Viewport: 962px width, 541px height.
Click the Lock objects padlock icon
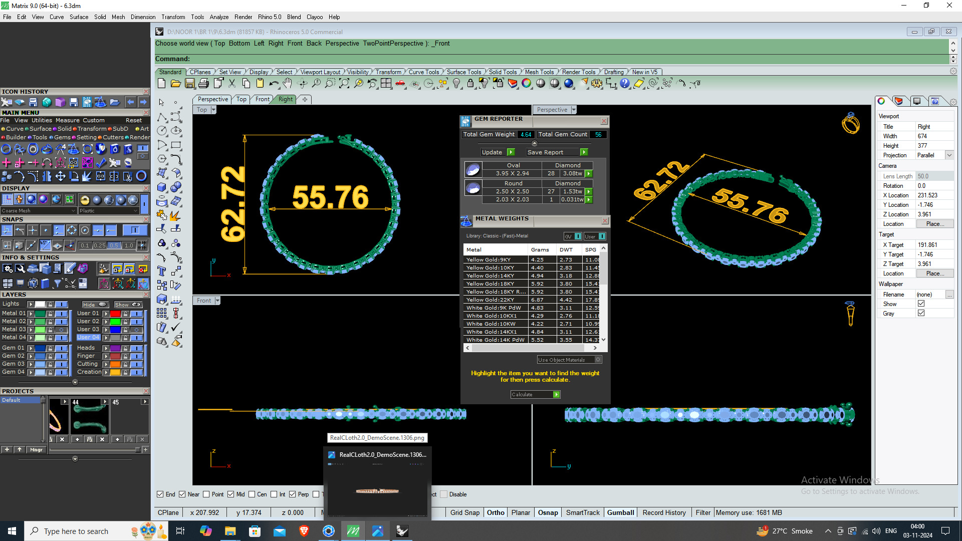click(470, 84)
